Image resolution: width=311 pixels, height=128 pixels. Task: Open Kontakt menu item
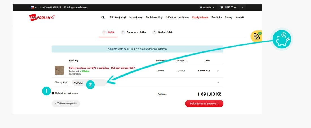240,17
